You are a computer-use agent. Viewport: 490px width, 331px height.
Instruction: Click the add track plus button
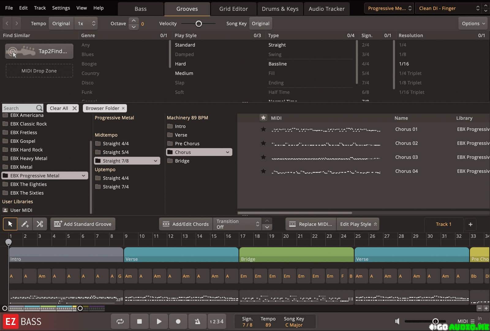coord(470,224)
